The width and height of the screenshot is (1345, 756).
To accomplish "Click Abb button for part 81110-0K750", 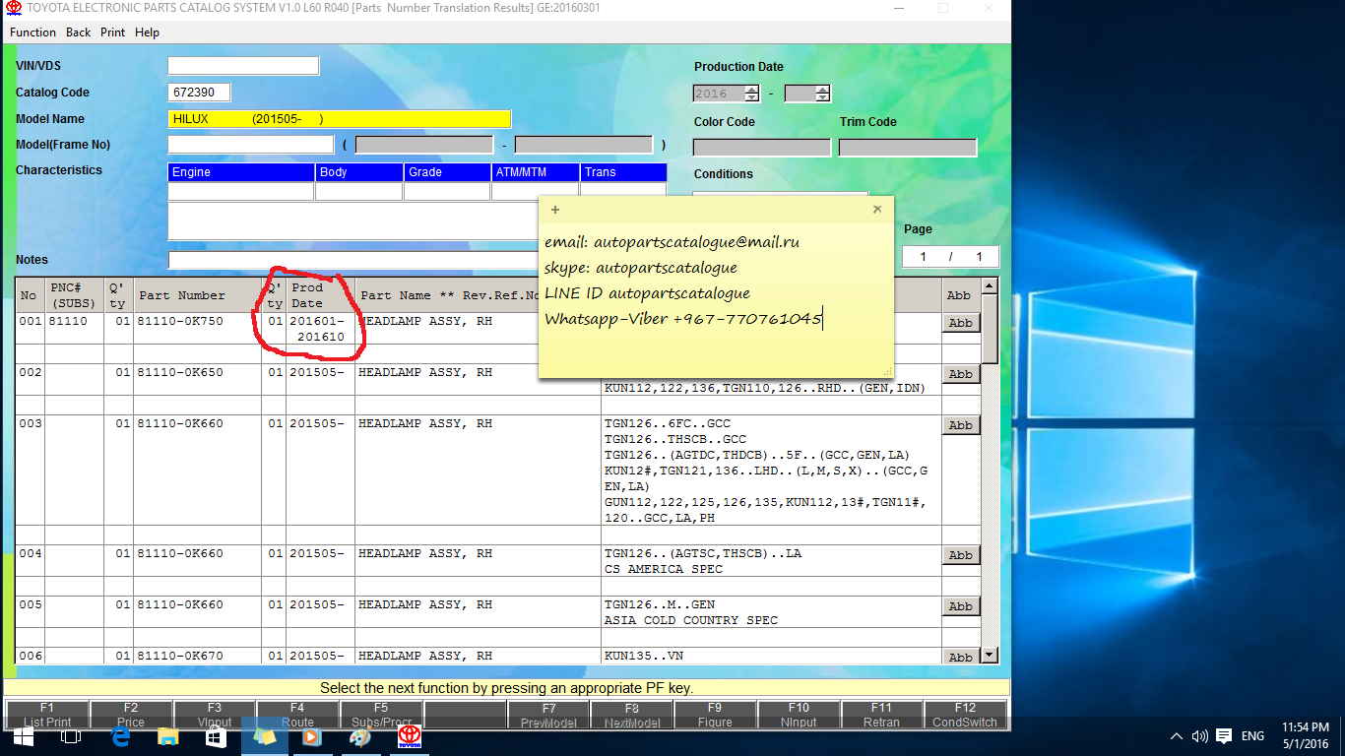I will pyautogui.click(x=960, y=323).
